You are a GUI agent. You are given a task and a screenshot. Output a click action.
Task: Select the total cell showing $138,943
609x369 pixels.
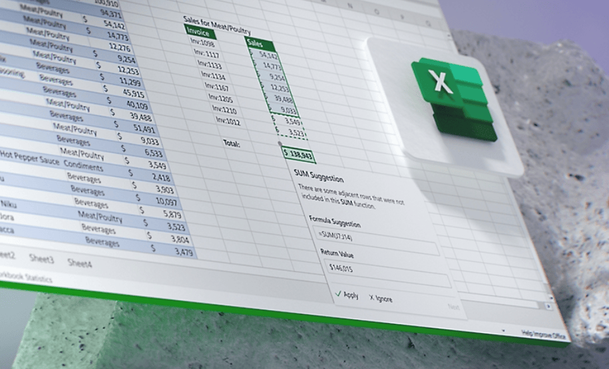tap(298, 154)
